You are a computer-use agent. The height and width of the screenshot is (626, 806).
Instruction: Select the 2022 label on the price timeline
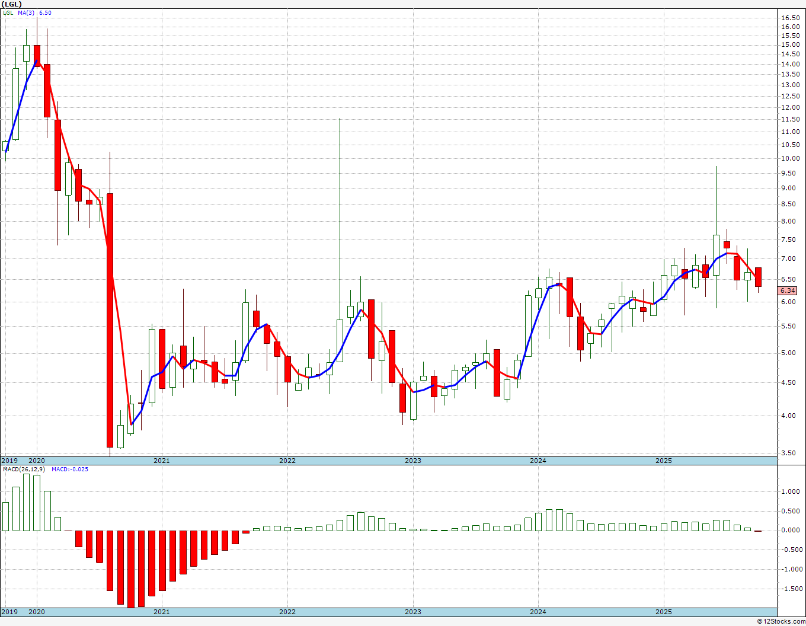[287, 461]
